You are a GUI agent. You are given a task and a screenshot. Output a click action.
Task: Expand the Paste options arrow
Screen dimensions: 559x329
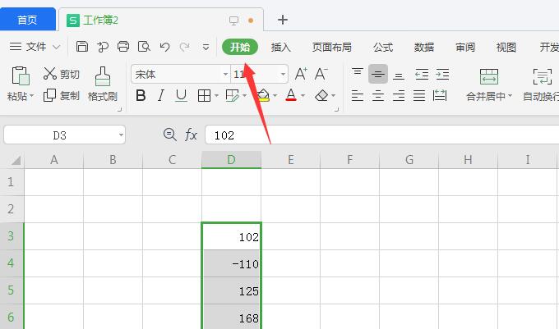[x=32, y=96]
